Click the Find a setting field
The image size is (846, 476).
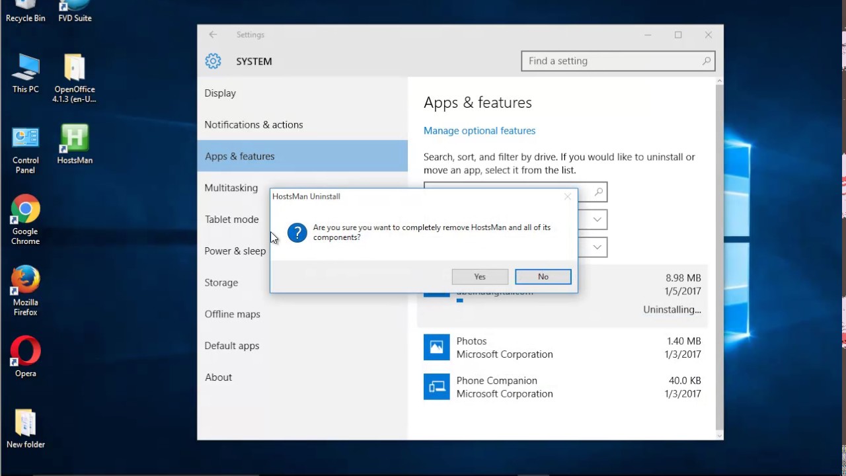point(618,61)
